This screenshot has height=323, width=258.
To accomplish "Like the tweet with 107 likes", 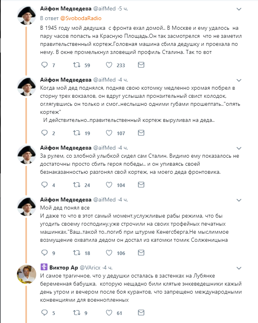I will (109, 133).
